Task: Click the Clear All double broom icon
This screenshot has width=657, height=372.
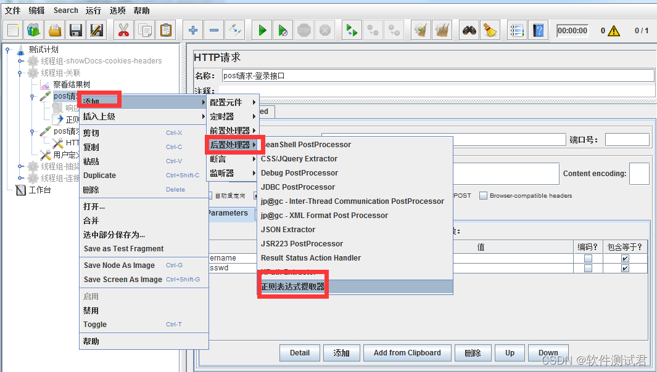Action: pos(442,30)
